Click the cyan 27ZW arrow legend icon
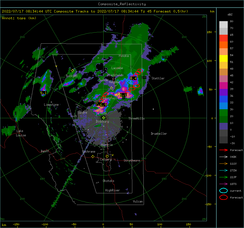The width and height of the screenshot is (244, 228). tap(224, 171)
